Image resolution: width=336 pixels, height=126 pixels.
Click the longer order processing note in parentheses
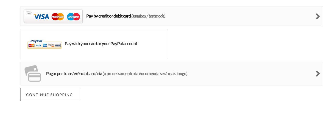pyautogui.click(x=145, y=74)
